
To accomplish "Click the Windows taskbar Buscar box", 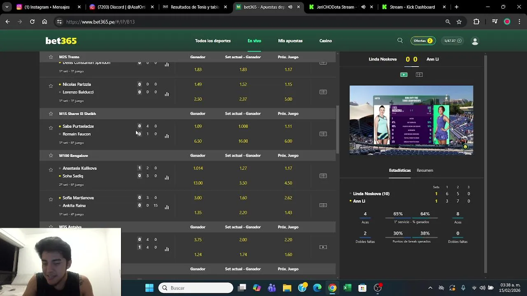I will click(196, 288).
